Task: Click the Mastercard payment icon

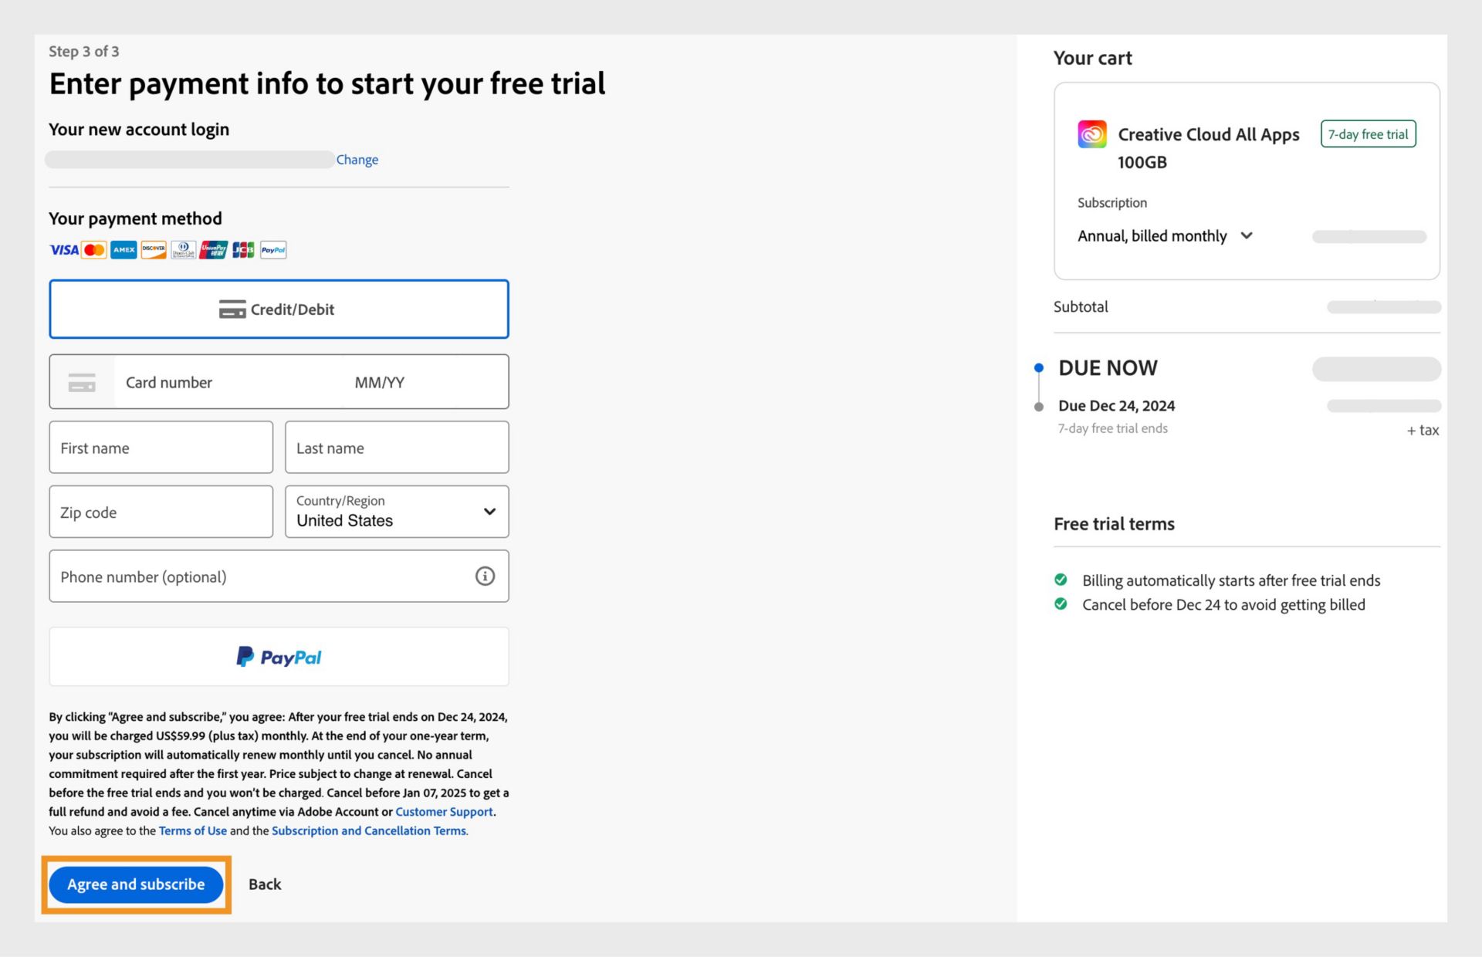Action: (94, 249)
